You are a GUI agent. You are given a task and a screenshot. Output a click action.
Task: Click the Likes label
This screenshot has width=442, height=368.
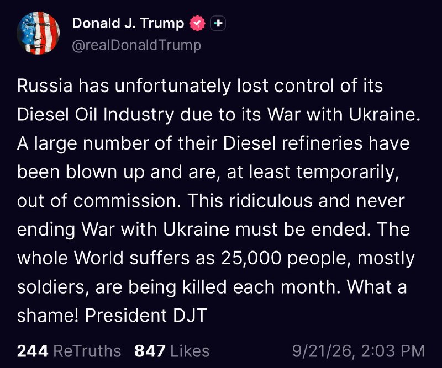pos(190,351)
